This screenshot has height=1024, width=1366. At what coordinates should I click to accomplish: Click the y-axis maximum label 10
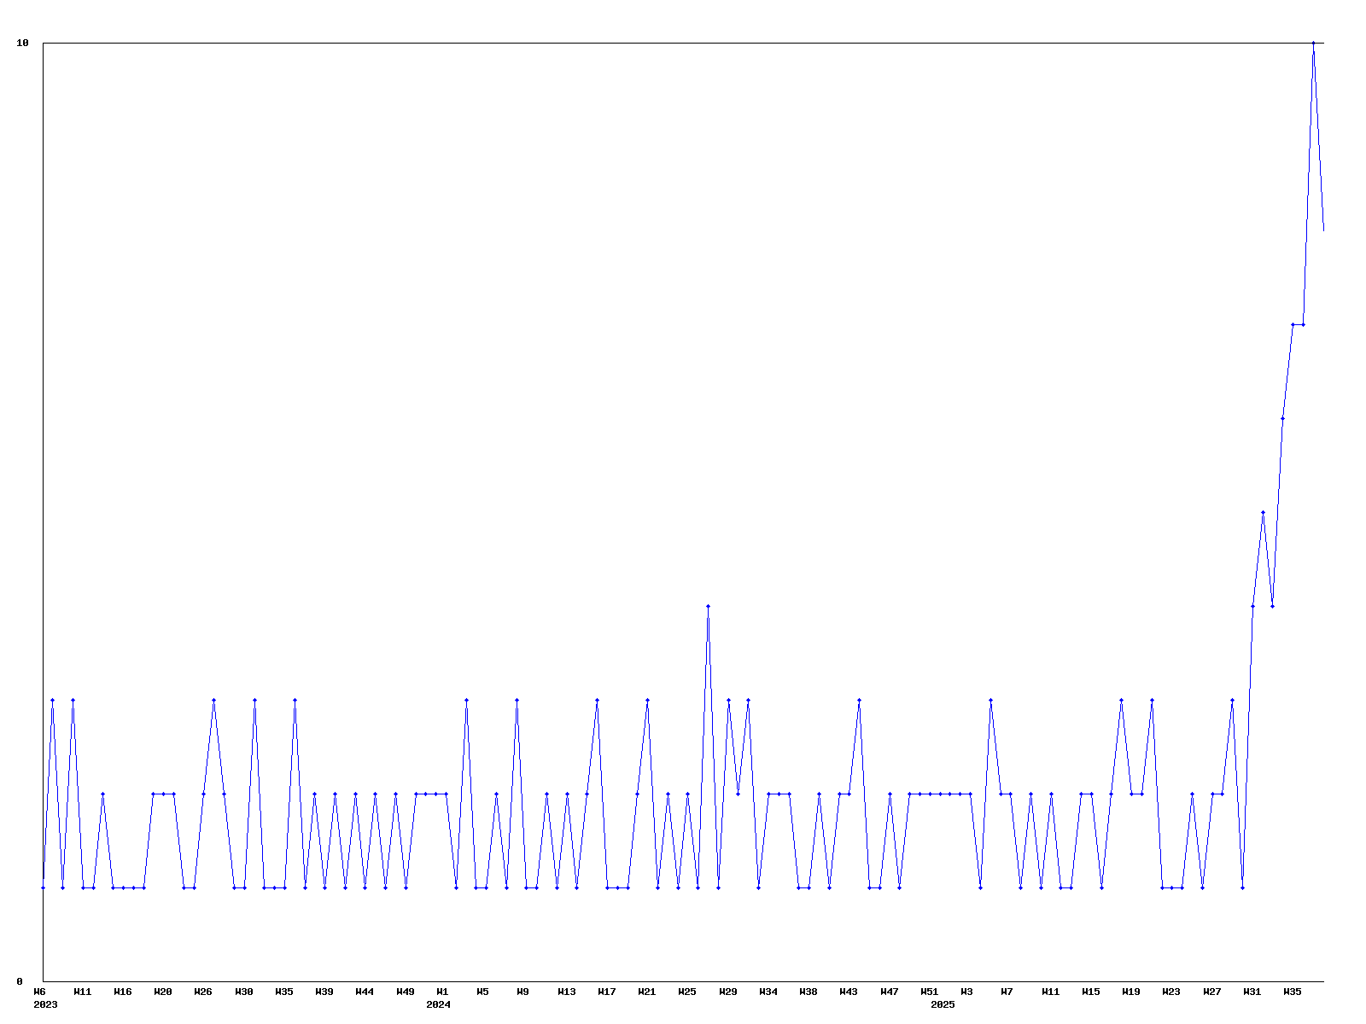(23, 43)
